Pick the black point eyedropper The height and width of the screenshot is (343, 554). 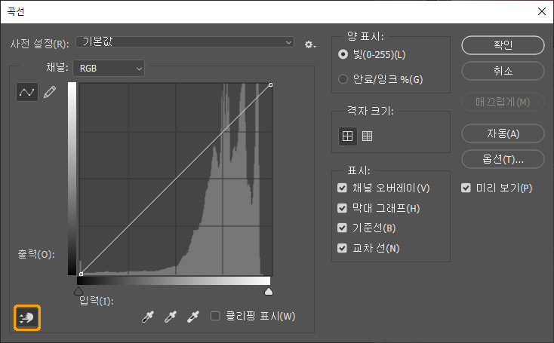pos(148,317)
